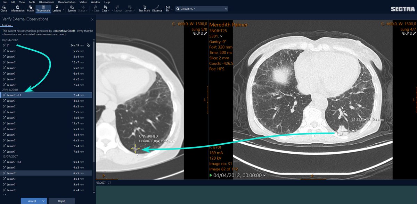Screen dimensions: 417x204
Task: Go to previous case with < Case
Action: click(96, 8)
